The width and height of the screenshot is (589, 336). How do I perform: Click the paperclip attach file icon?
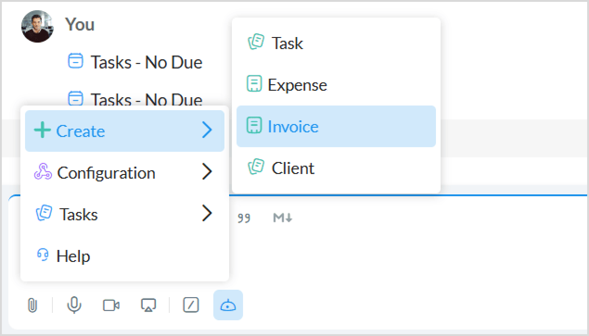coord(32,305)
